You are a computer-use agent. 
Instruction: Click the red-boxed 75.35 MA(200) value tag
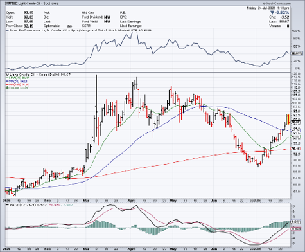pyautogui.click(x=296, y=148)
